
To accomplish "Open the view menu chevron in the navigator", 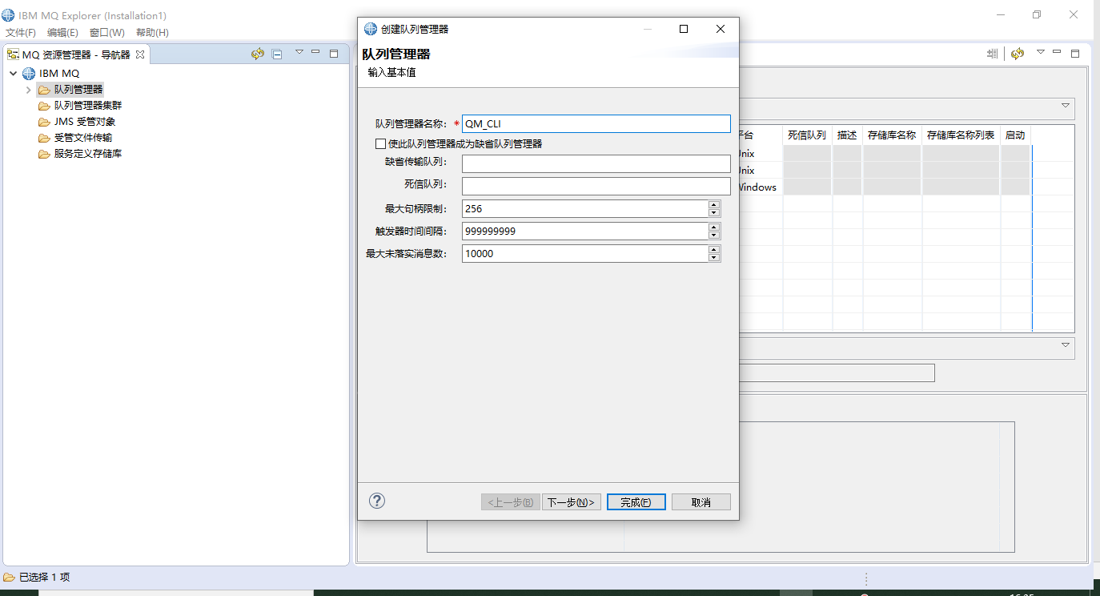I will click(x=299, y=53).
